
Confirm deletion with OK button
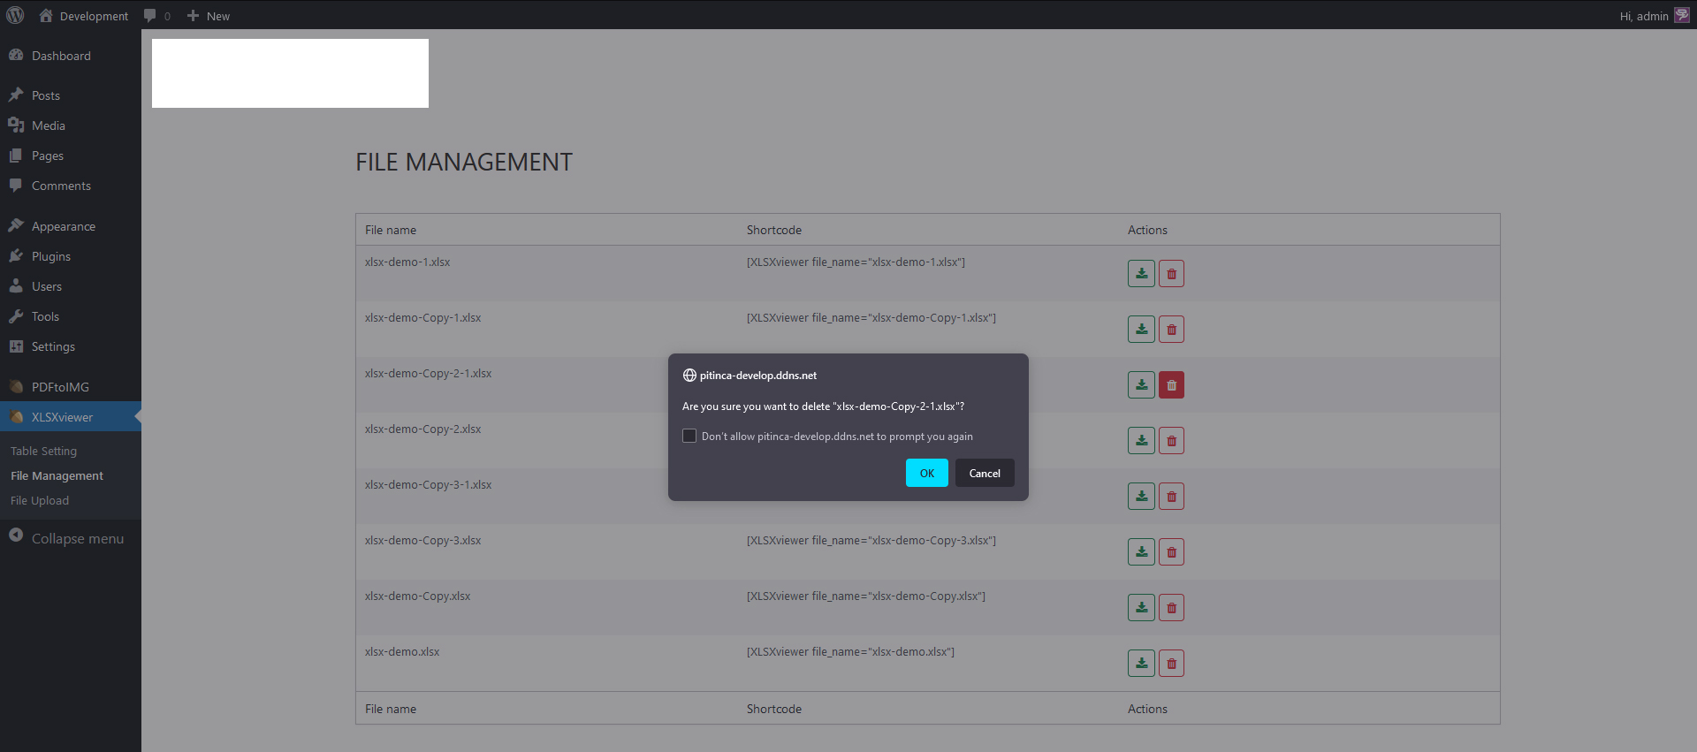(x=926, y=473)
